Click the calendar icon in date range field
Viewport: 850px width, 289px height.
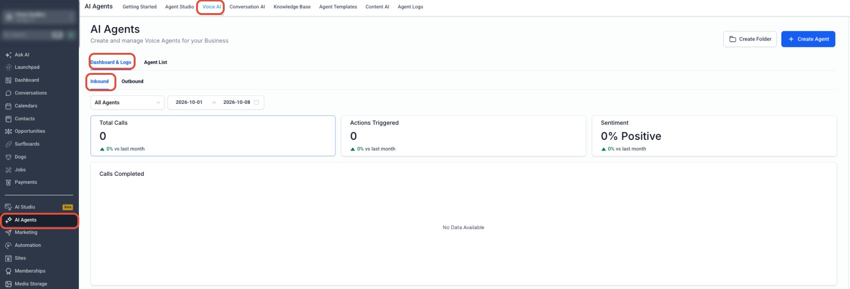[x=257, y=102]
